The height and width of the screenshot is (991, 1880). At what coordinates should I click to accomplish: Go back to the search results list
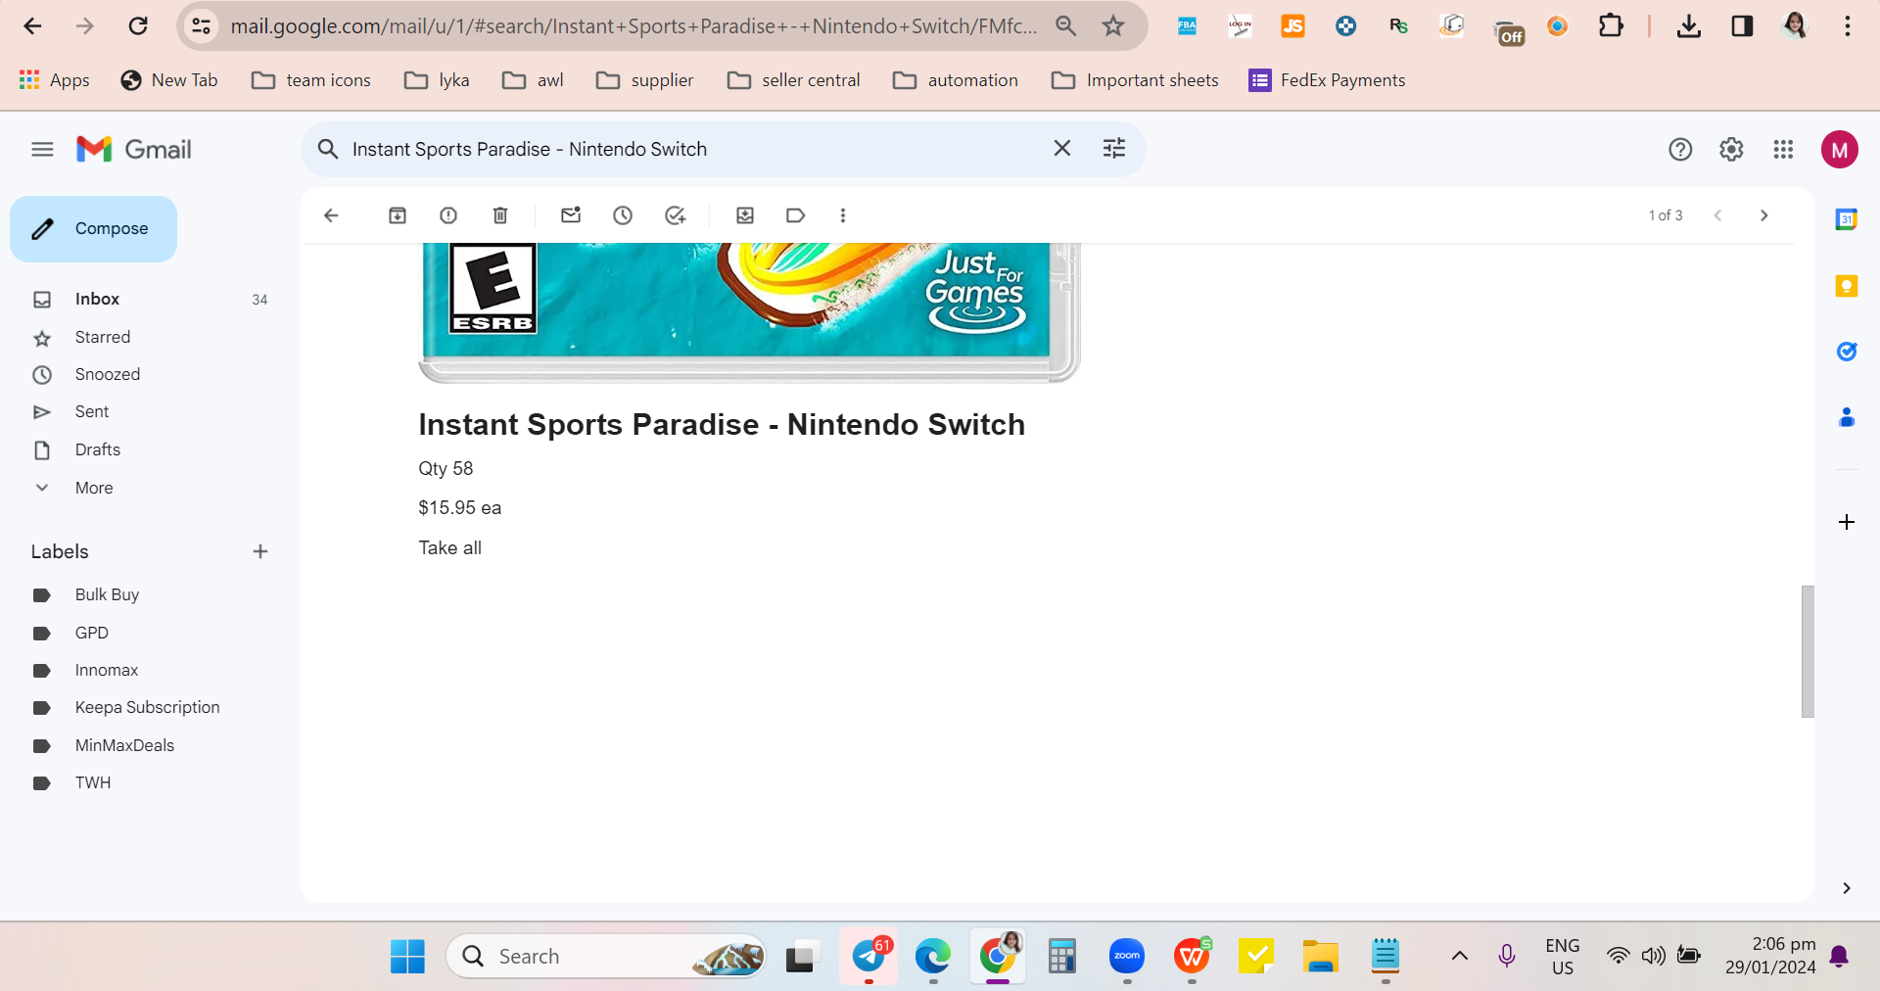[x=331, y=215]
